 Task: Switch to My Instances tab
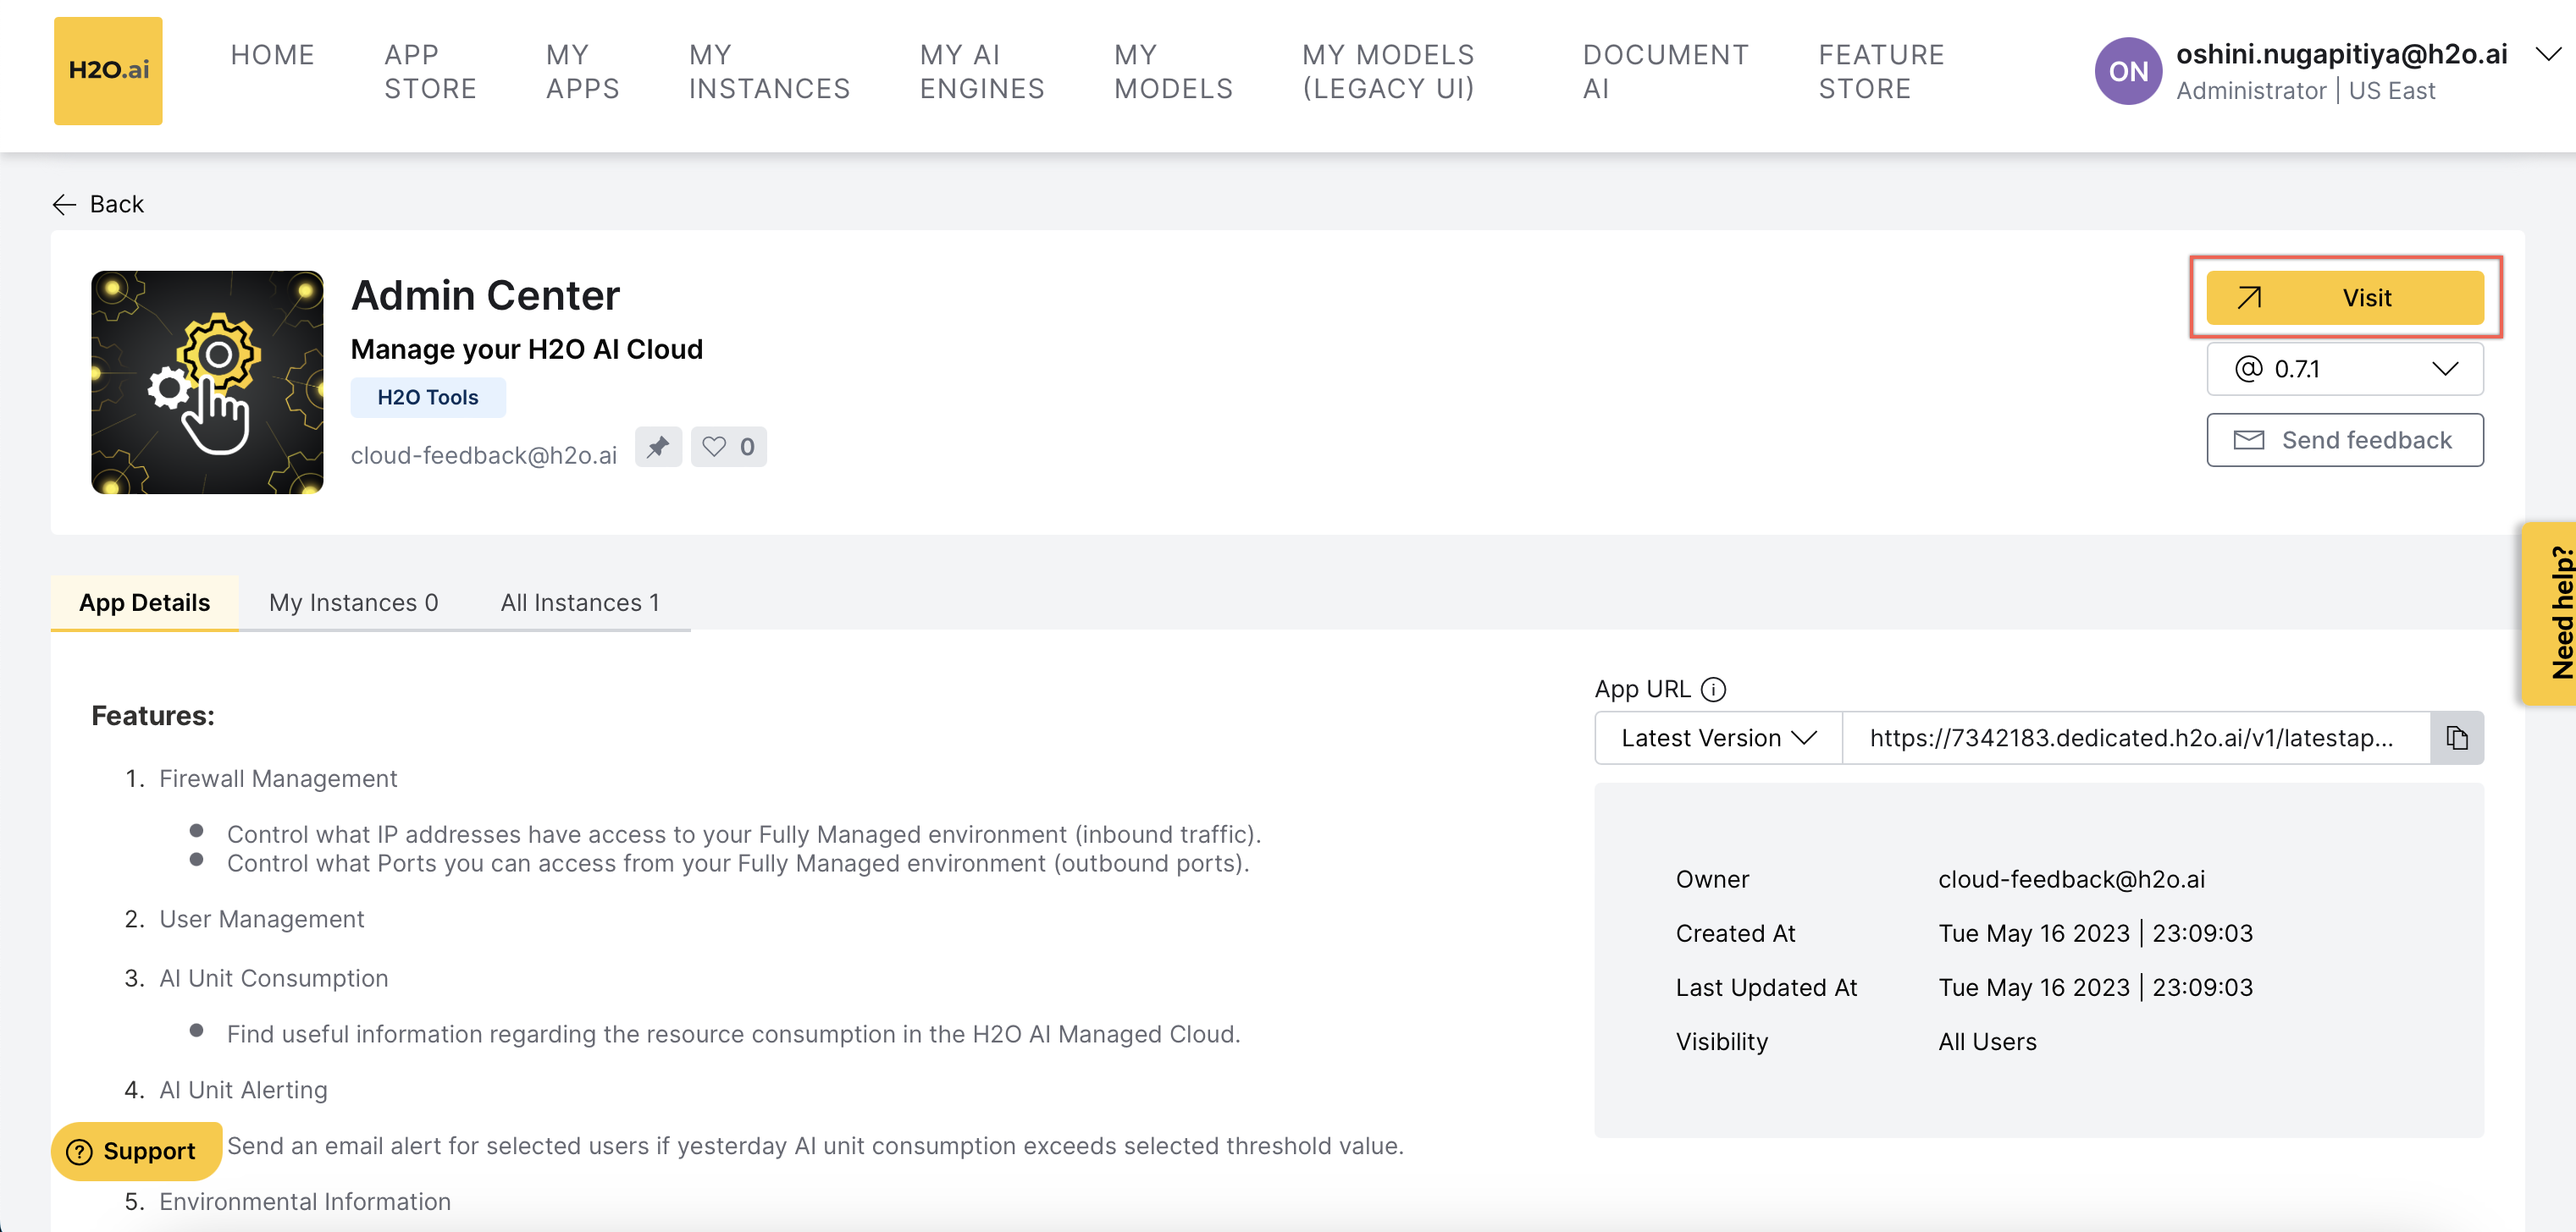pyautogui.click(x=353, y=602)
